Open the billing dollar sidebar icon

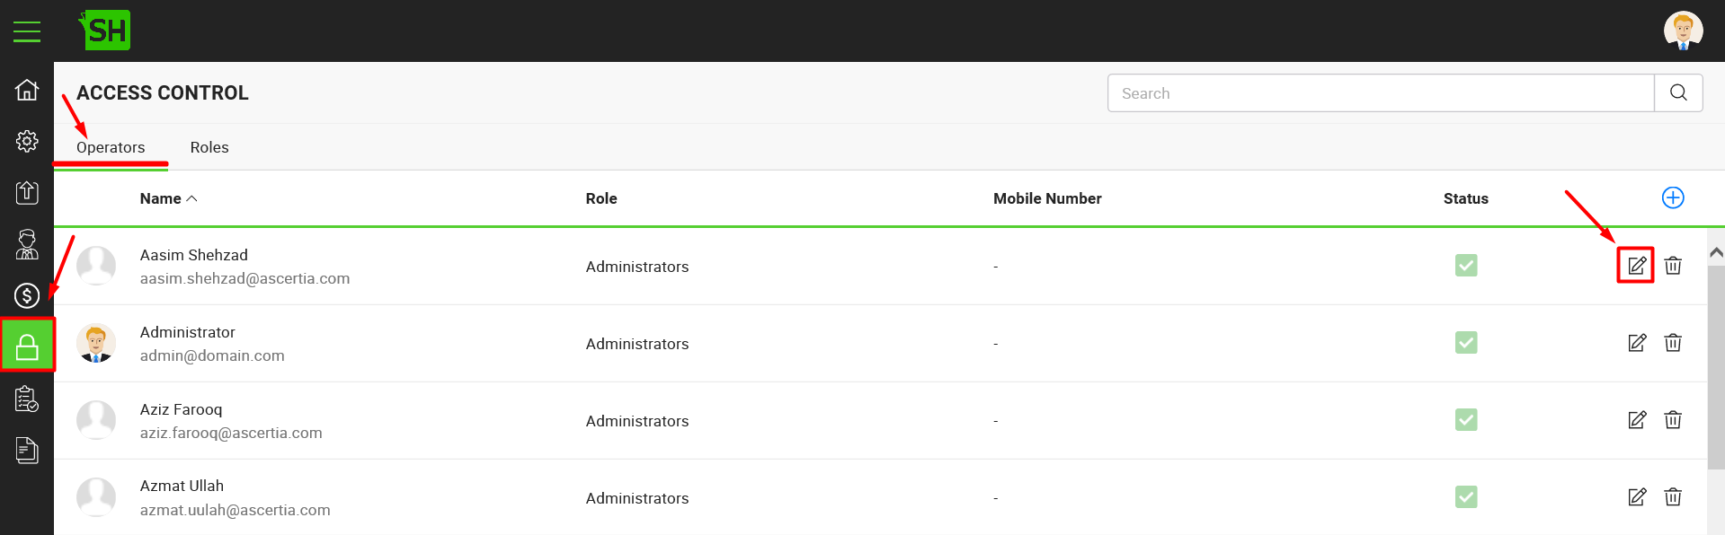pos(27,295)
